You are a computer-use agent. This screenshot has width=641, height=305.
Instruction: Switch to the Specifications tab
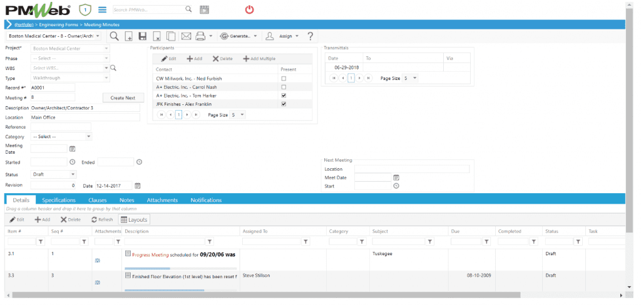click(59, 200)
